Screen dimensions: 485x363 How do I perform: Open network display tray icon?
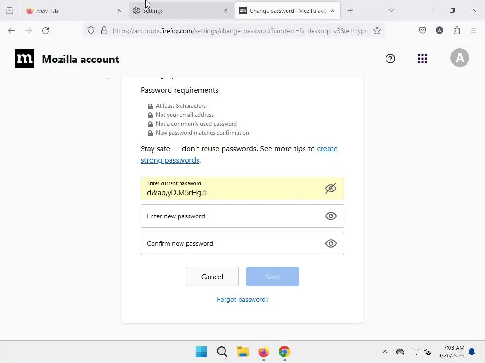coord(415,352)
